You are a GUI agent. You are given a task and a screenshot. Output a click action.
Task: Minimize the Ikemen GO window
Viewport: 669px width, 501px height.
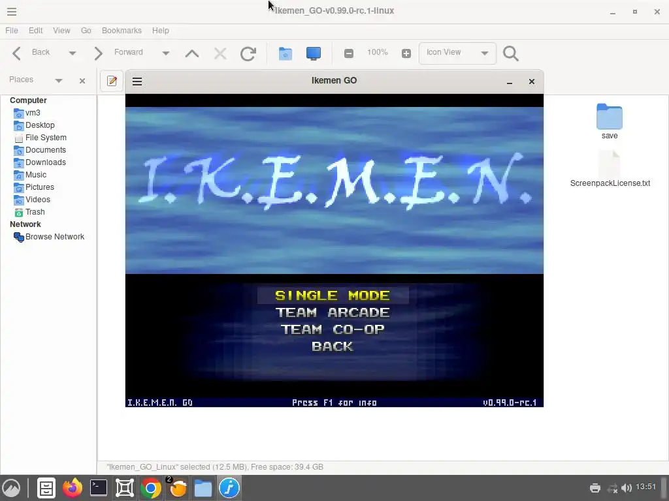point(509,82)
